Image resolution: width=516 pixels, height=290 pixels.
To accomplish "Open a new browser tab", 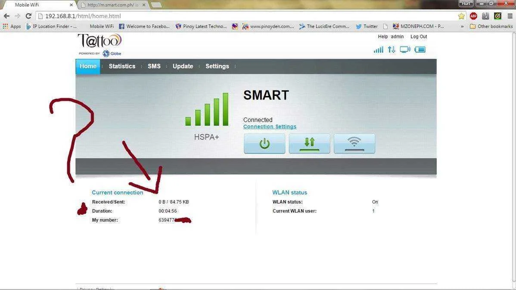I will point(156,5).
